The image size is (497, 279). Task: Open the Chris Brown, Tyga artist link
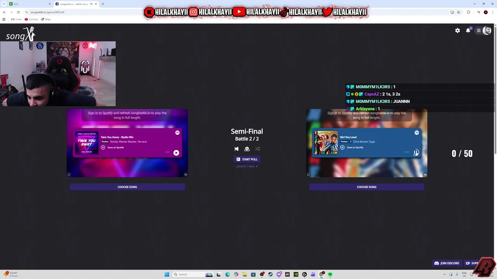[x=364, y=142]
